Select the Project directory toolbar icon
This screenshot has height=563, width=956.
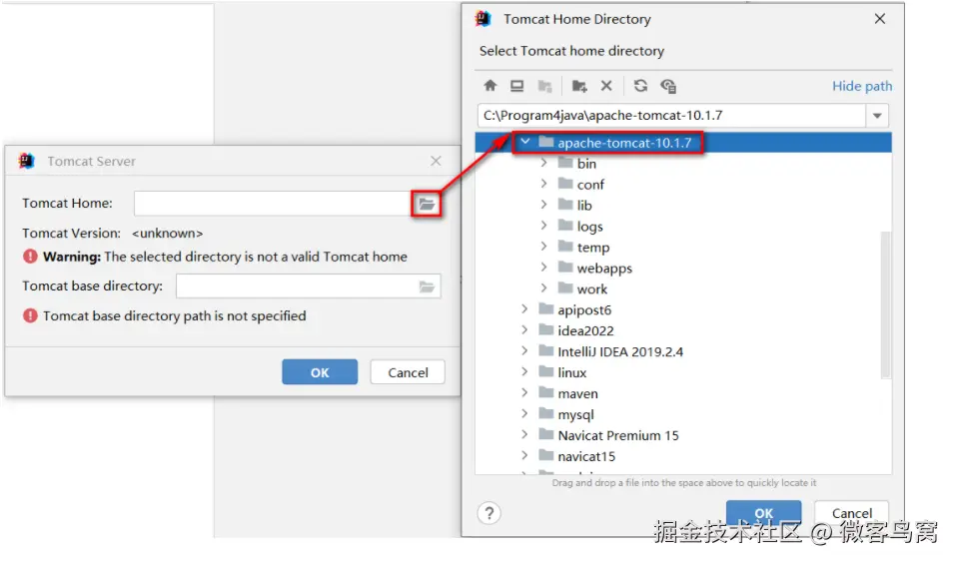point(544,86)
